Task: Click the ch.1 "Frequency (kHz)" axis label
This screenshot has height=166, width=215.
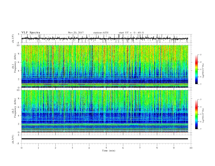Action: coord(15,63)
